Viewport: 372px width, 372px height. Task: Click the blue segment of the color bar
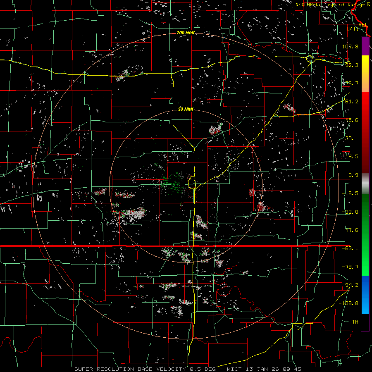click(365, 295)
